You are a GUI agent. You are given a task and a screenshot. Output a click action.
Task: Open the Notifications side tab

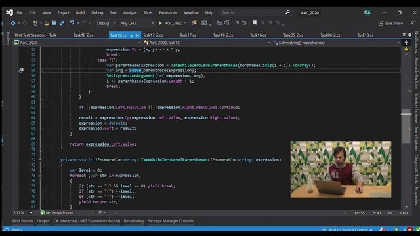coord(416,42)
